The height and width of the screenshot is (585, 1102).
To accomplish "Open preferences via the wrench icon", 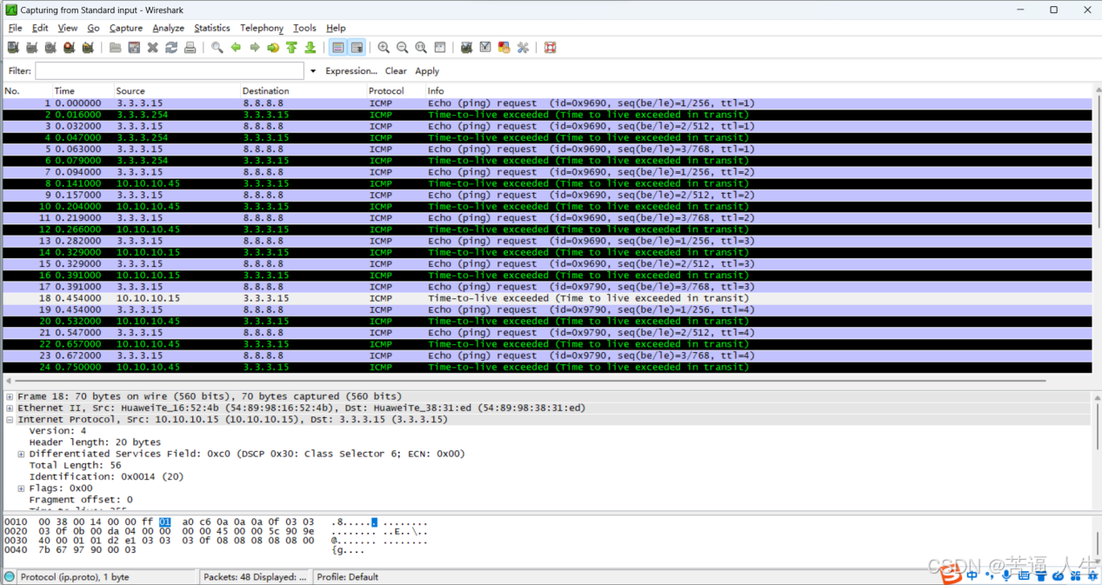I will [x=523, y=48].
